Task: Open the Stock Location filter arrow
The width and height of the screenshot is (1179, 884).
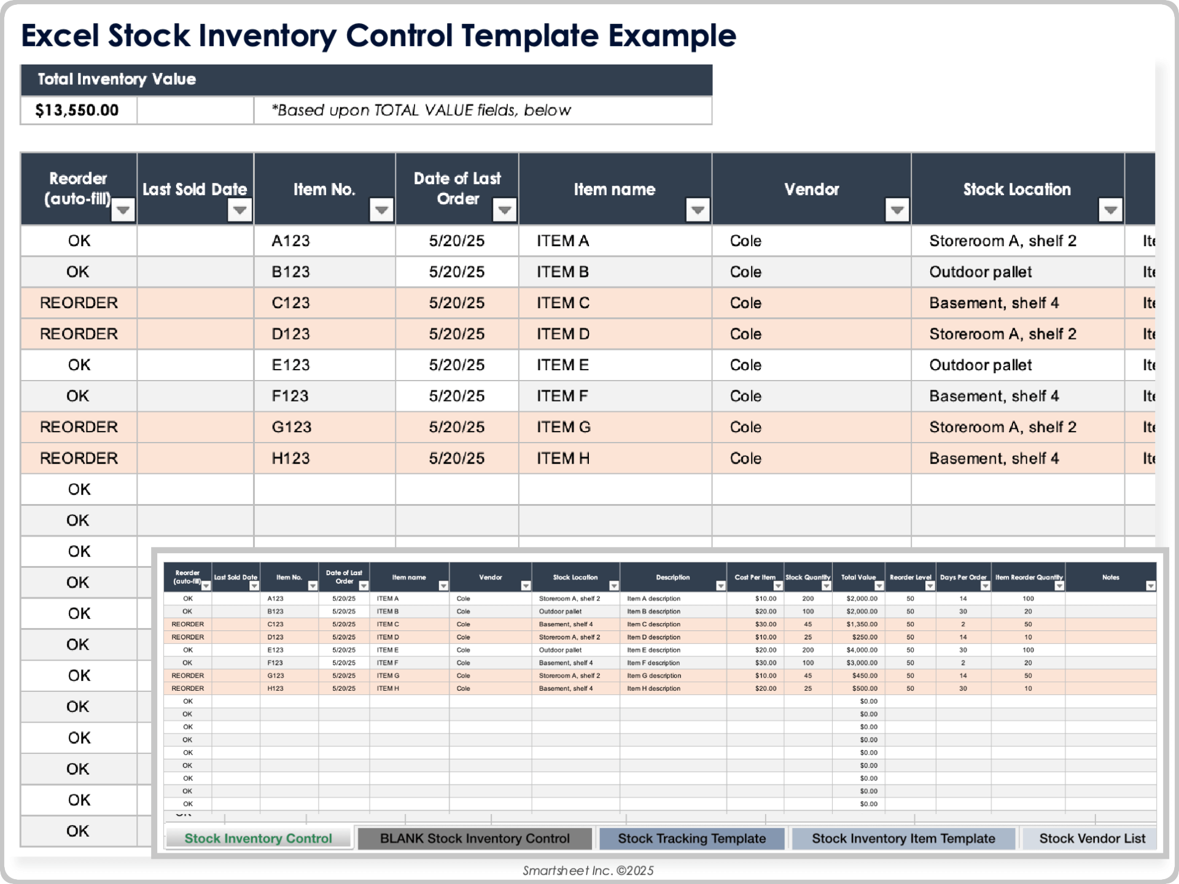Action: tap(1110, 209)
